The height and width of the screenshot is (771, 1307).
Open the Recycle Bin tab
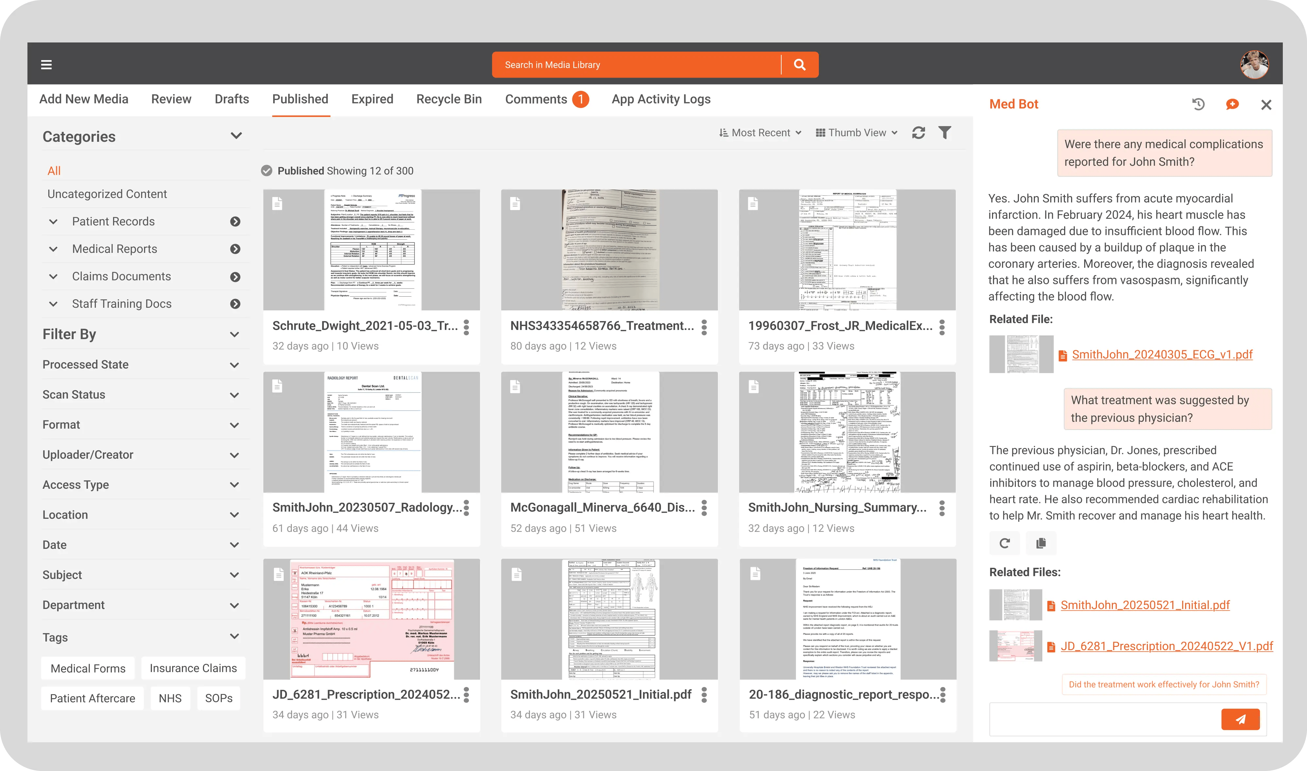(449, 99)
